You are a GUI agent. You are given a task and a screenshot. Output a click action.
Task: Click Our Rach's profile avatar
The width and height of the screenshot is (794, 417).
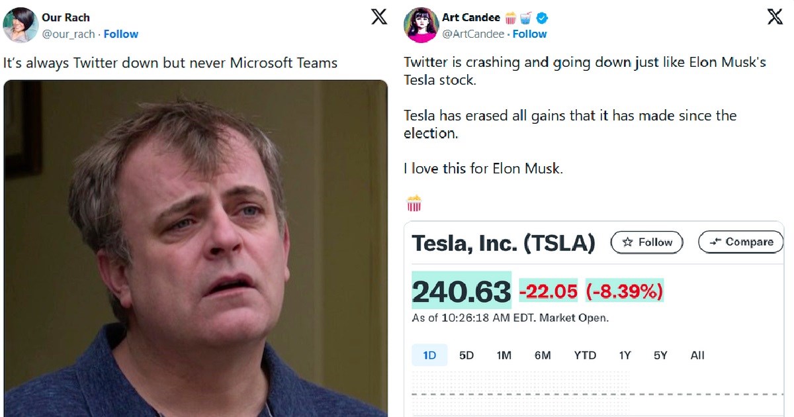click(x=20, y=25)
